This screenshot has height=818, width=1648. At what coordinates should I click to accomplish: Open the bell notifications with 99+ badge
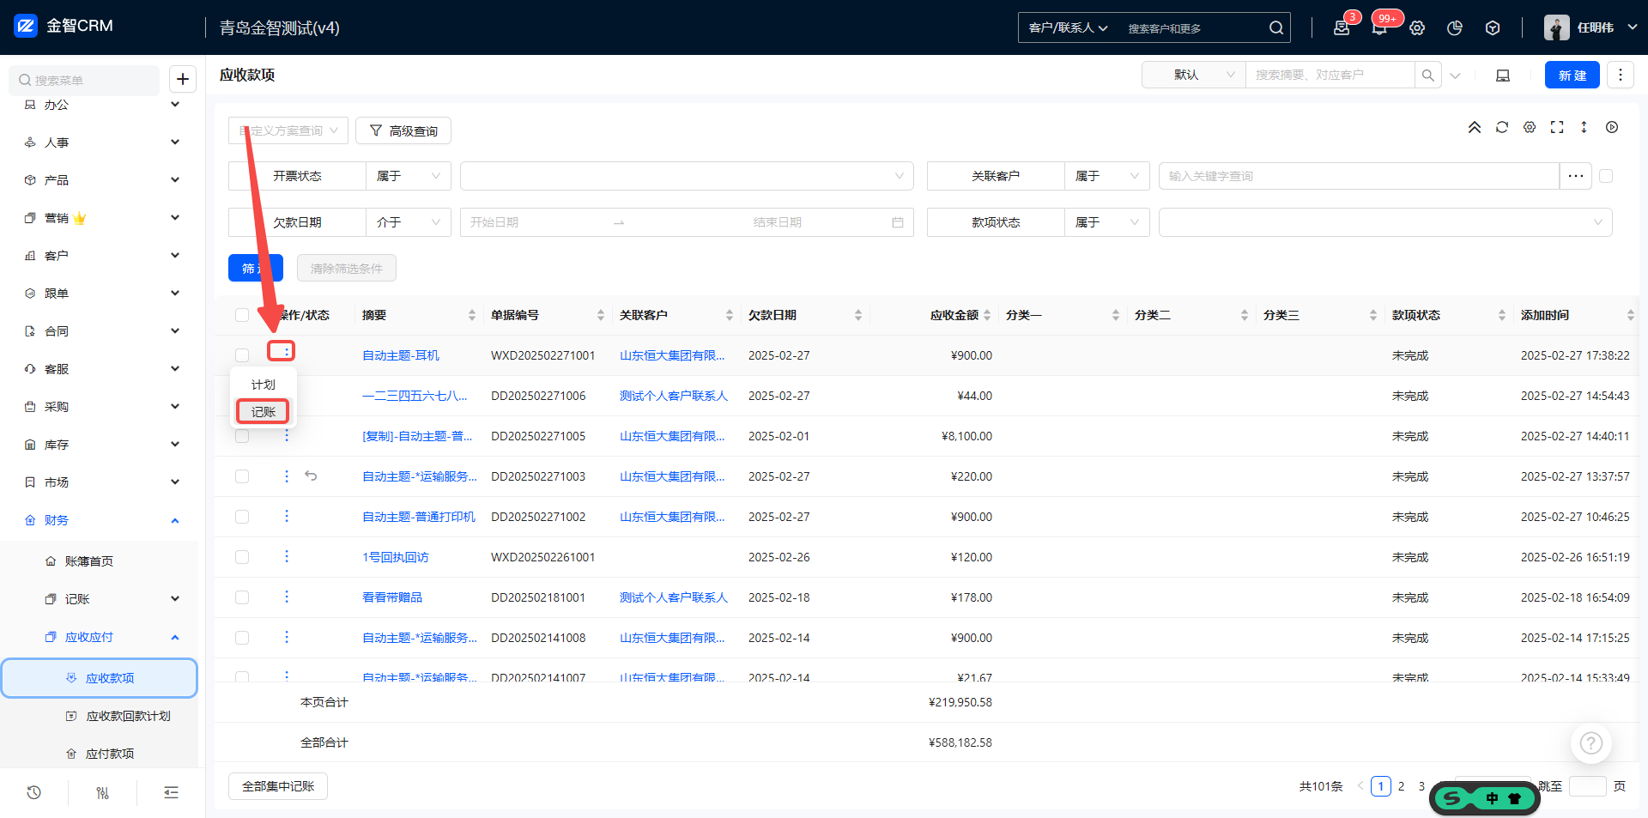coord(1379,27)
